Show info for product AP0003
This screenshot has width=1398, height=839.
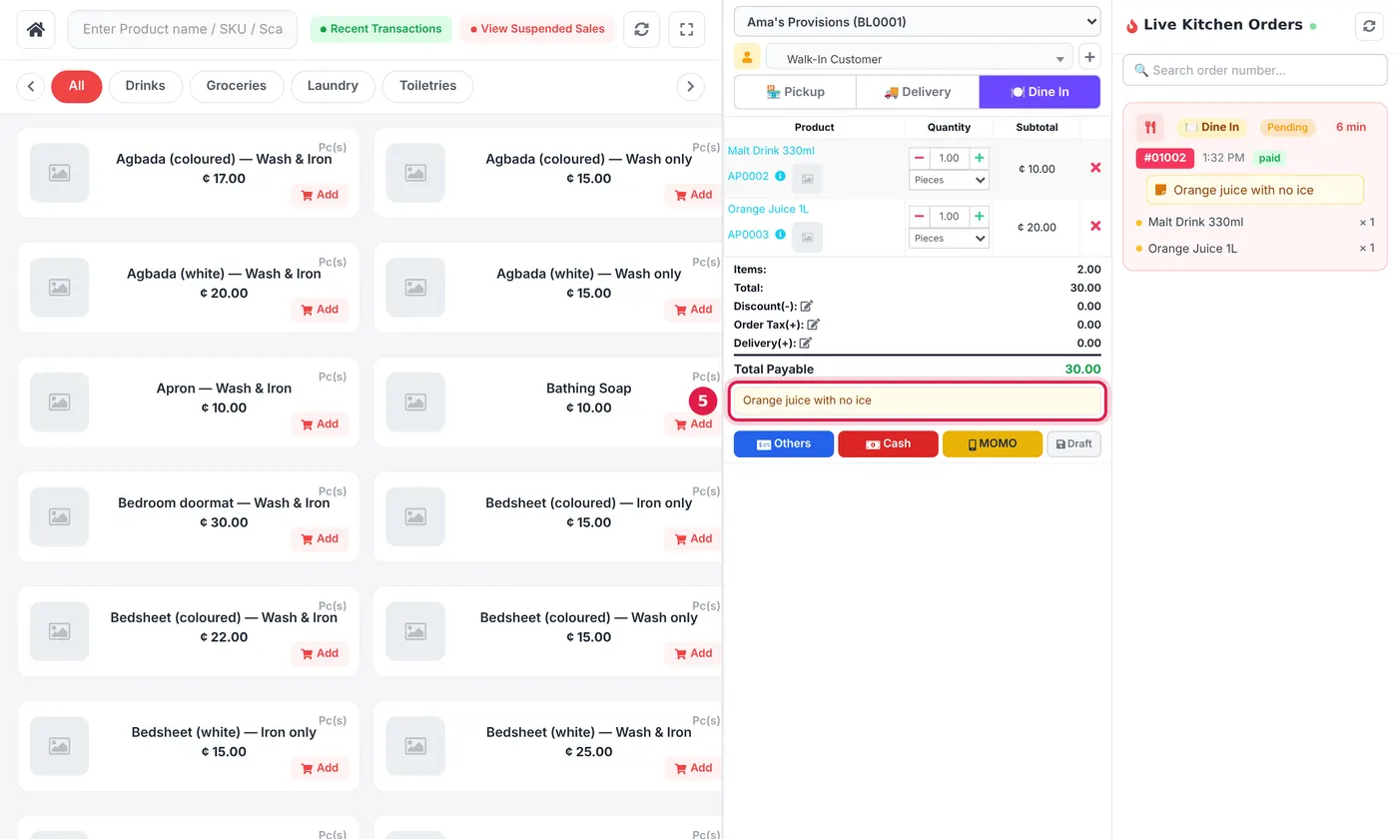tap(780, 235)
